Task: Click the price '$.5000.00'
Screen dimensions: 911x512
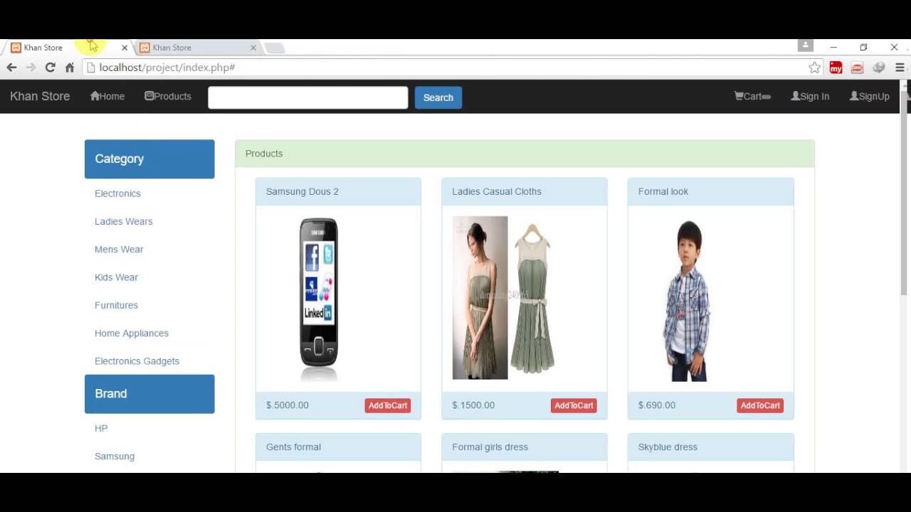Action: point(288,405)
